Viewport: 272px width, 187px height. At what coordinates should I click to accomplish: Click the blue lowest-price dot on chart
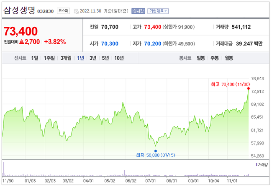156,151
